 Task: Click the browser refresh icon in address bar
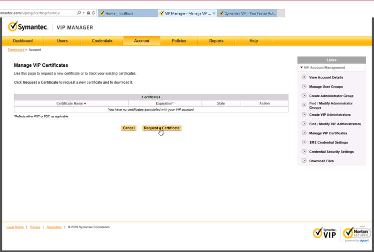(93, 13)
